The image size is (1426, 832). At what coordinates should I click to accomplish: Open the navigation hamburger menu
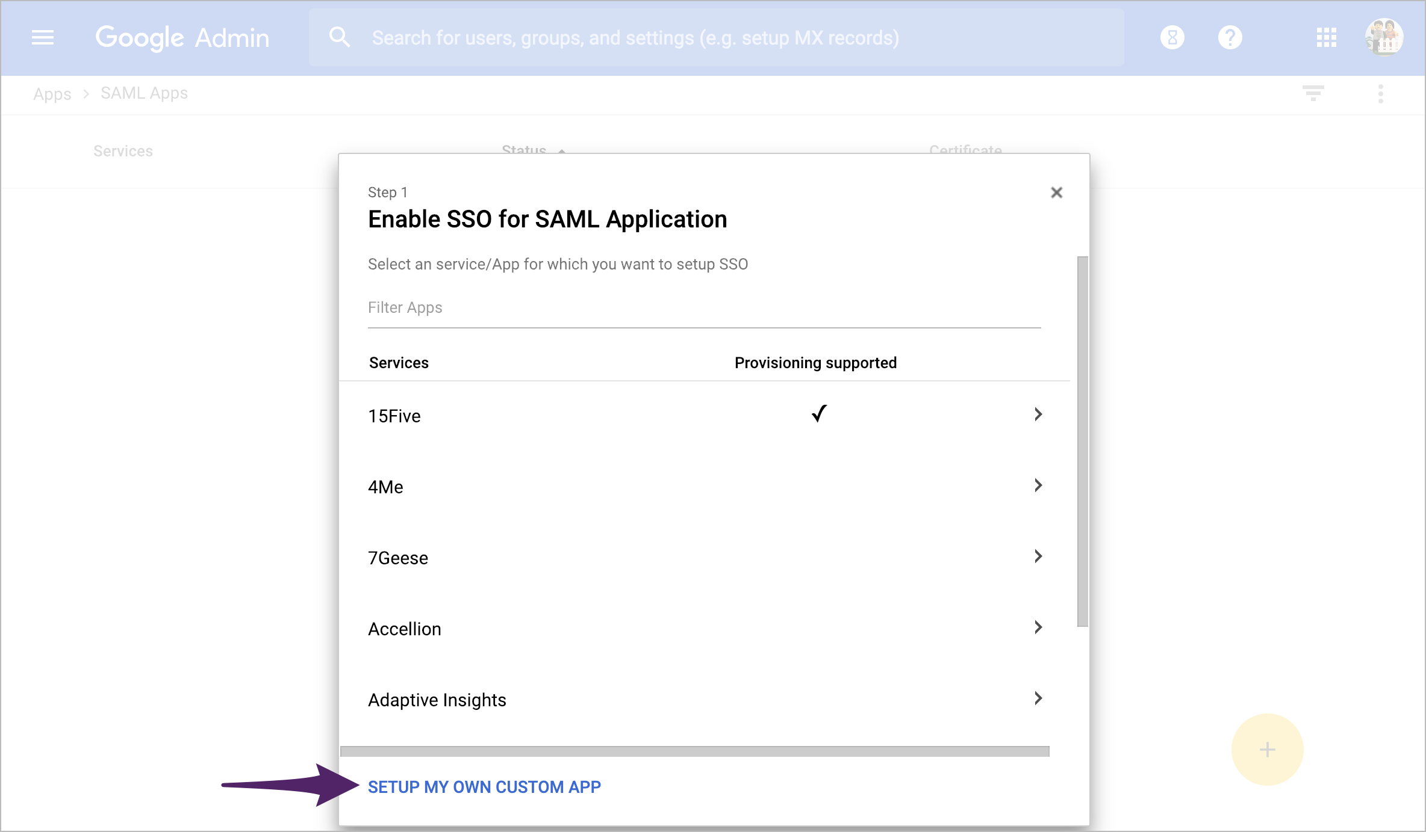(x=43, y=37)
